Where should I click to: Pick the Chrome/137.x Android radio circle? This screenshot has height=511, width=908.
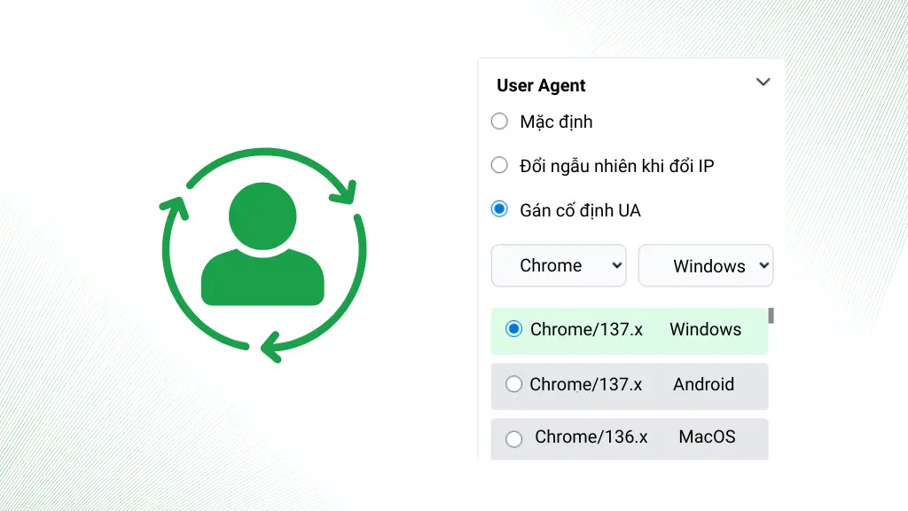click(513, 384)
